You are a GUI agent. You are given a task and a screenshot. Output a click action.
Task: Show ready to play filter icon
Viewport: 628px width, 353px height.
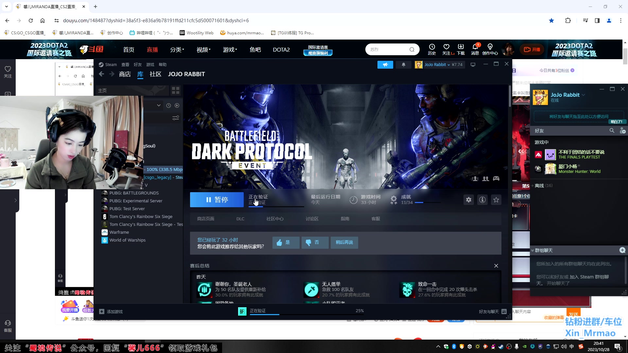click(177, 106)
